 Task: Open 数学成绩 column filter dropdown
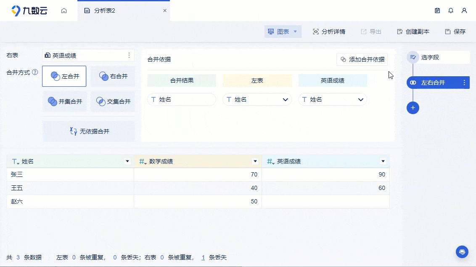[255, 161]
